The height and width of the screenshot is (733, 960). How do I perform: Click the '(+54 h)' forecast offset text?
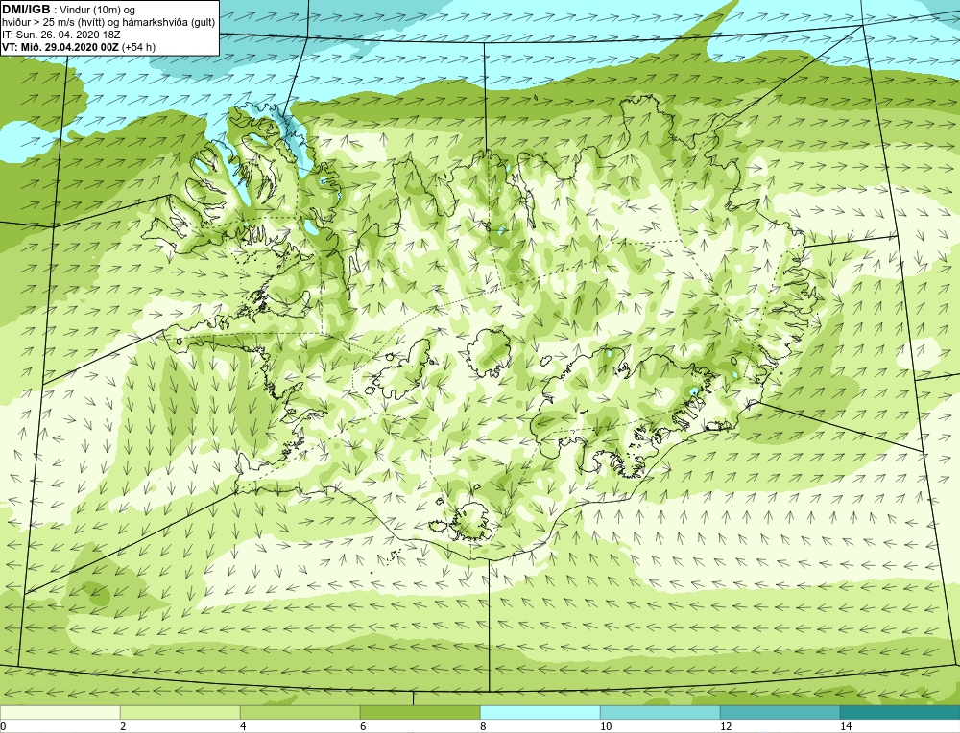pyautogui.click(x=139, y=47)
